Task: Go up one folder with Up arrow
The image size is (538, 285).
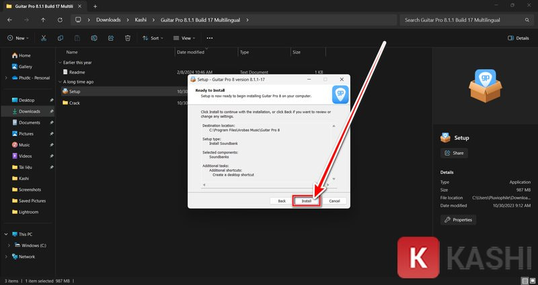Action: tap(43, 20)
